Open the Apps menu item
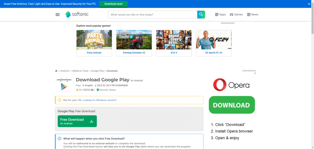The width and height of the screenshot is (314, 149). (220, 15)
